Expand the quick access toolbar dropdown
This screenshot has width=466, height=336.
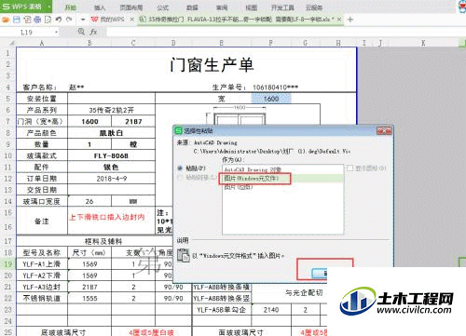[83, 20]
